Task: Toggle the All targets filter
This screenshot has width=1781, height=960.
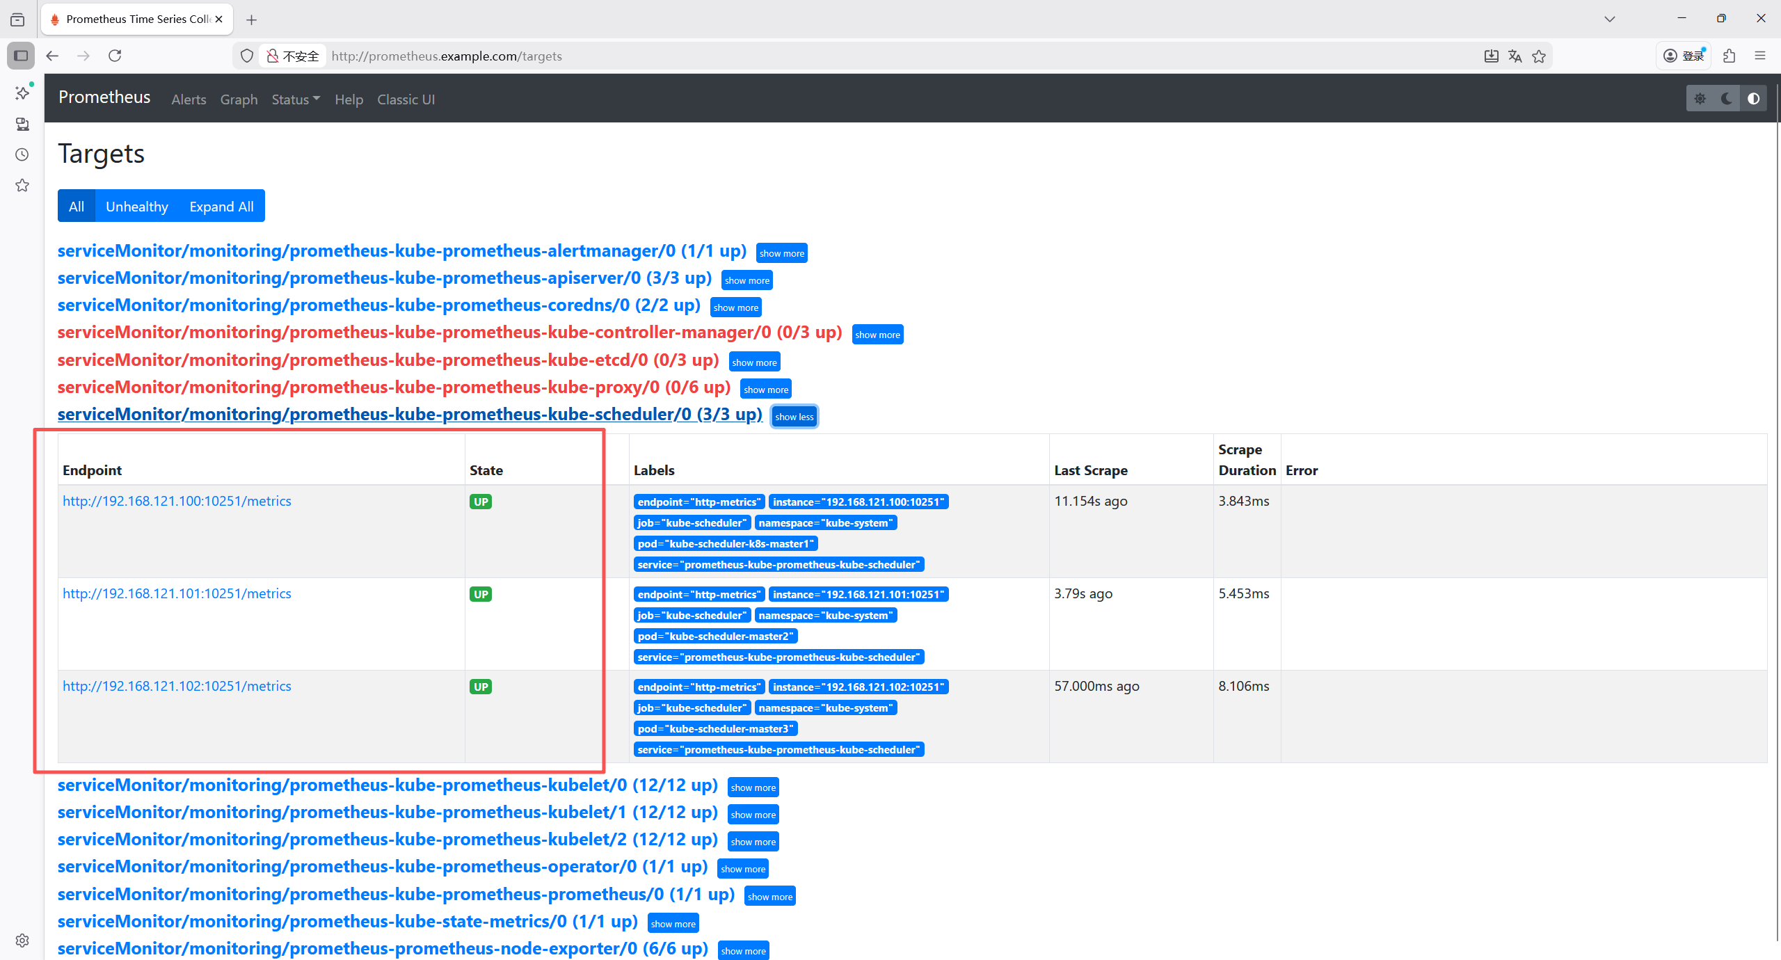Action: point(77,207)
